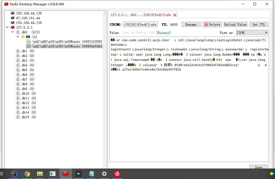Click the db2 database icon
The image size is (275, 179).
[18, 56]
